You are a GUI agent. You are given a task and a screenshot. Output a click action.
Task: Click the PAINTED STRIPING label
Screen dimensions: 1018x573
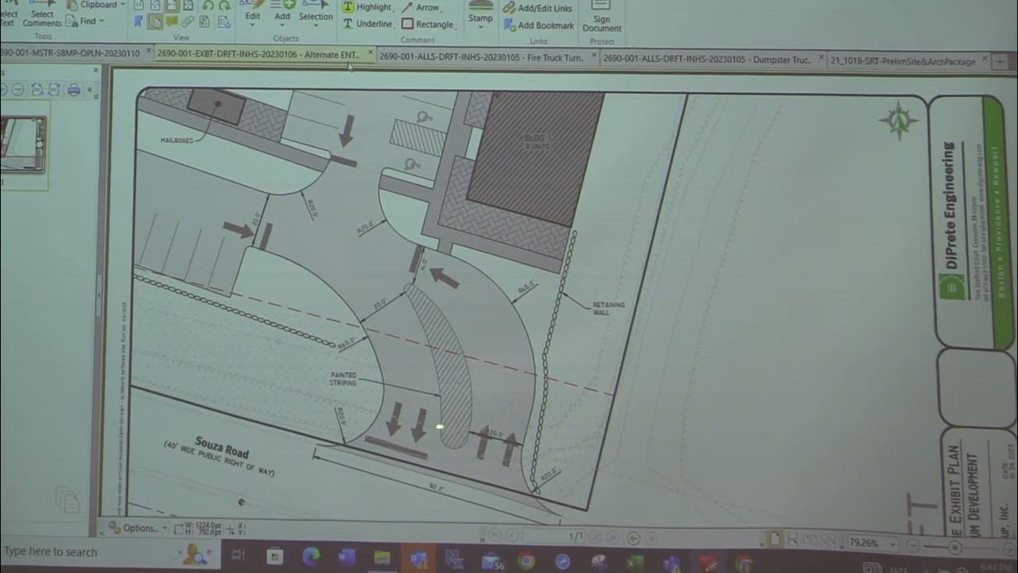[344, 378]
